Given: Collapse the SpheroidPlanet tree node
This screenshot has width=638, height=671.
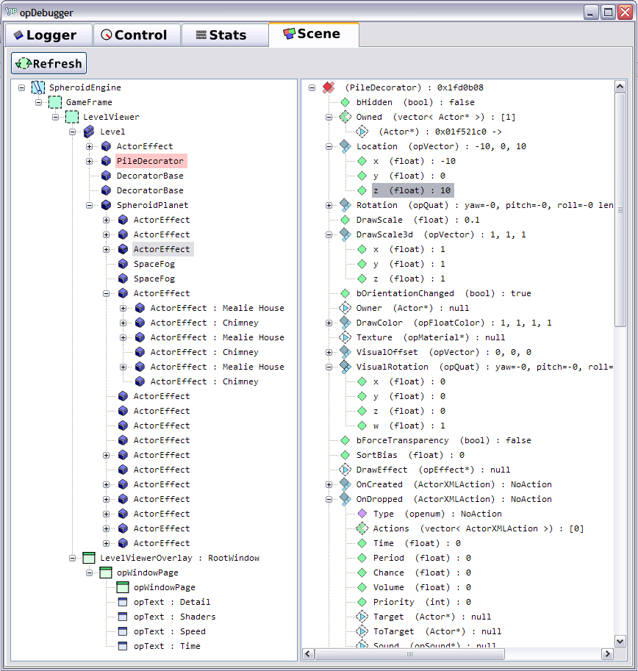Looking at the screenshot, I should tap(89, 205).
